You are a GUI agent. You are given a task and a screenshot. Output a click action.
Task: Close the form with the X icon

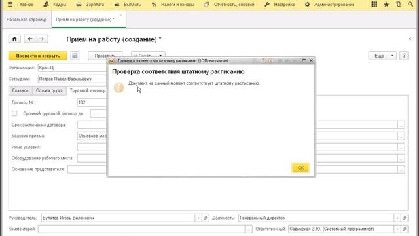point(410,39)
